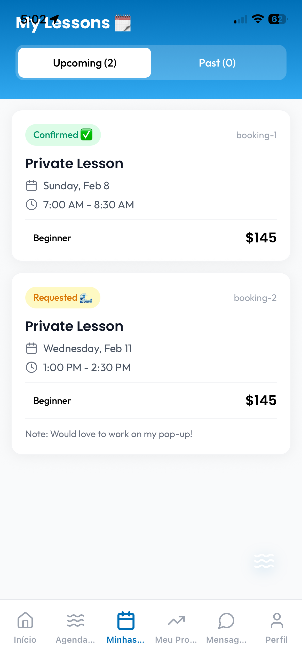302x653 pixels.
Task: Tap the floating waves button
Action: (x=264, y=561)
